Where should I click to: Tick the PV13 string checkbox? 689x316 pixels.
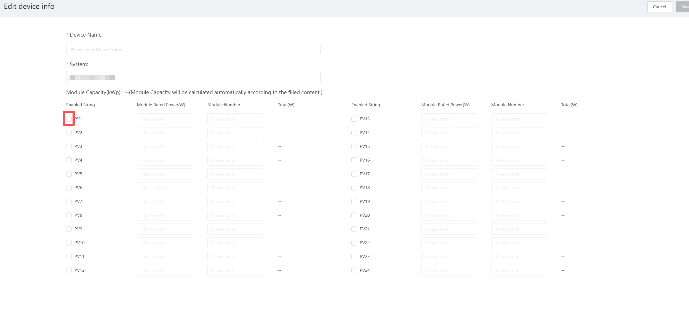coord(354,119)
